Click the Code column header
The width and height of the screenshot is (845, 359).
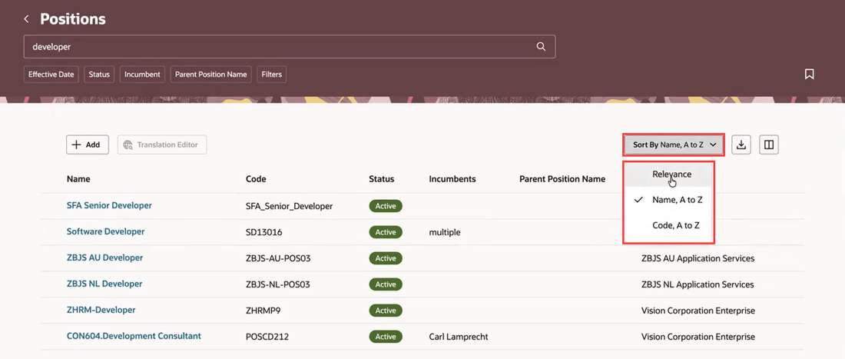[256, 179]
